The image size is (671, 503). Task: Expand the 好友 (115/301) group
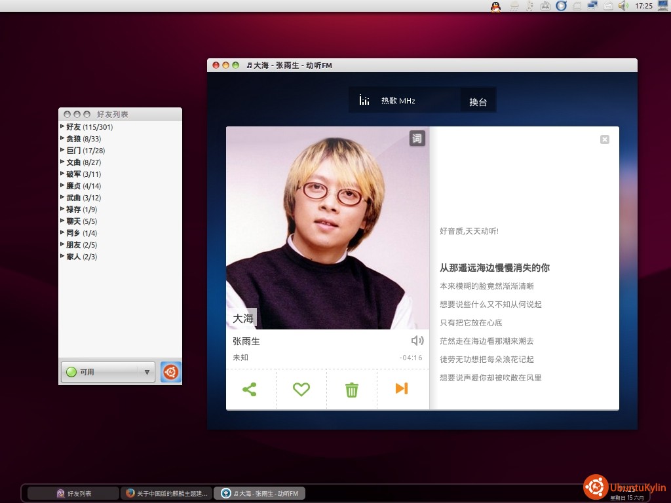click(x=89, y=127)
